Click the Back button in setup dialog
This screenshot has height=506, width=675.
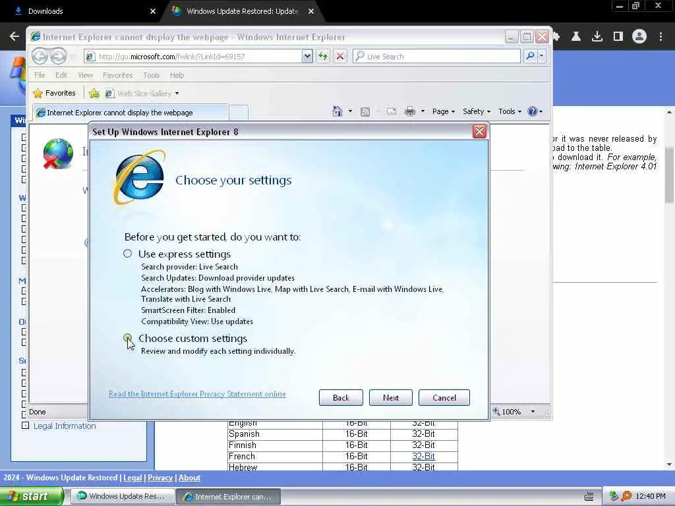coord(341,397)
